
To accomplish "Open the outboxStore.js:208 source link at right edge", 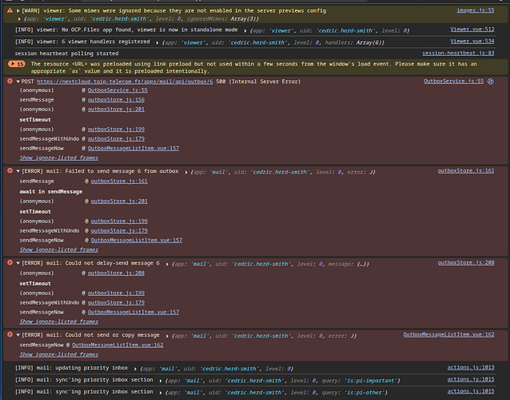I will 466,262.
